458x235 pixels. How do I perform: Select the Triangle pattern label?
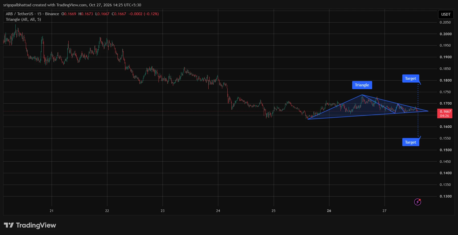point(362,85)
